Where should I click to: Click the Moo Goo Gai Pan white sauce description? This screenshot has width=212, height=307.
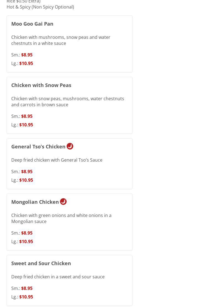[x=61, y=40]
